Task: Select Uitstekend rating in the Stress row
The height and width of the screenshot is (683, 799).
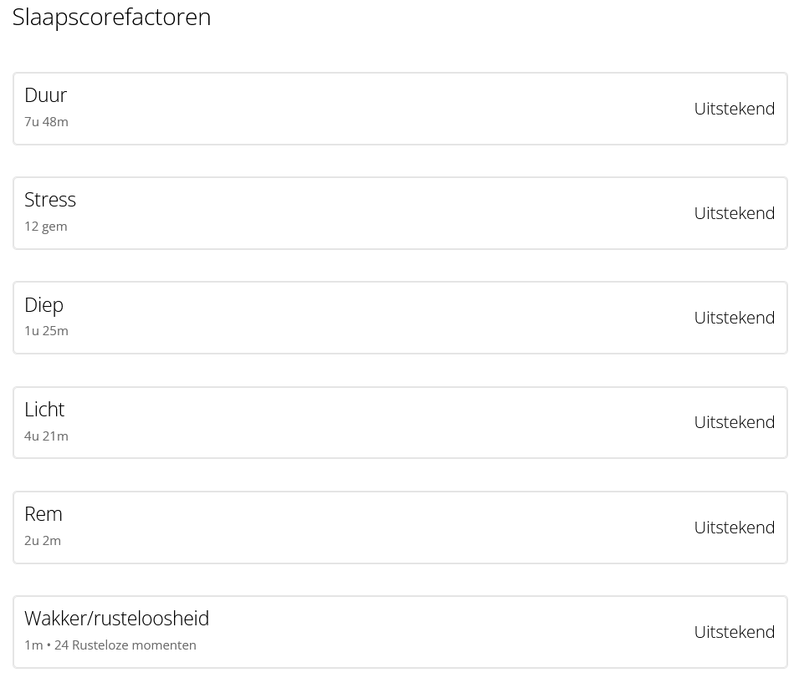Action: (734, 213)
